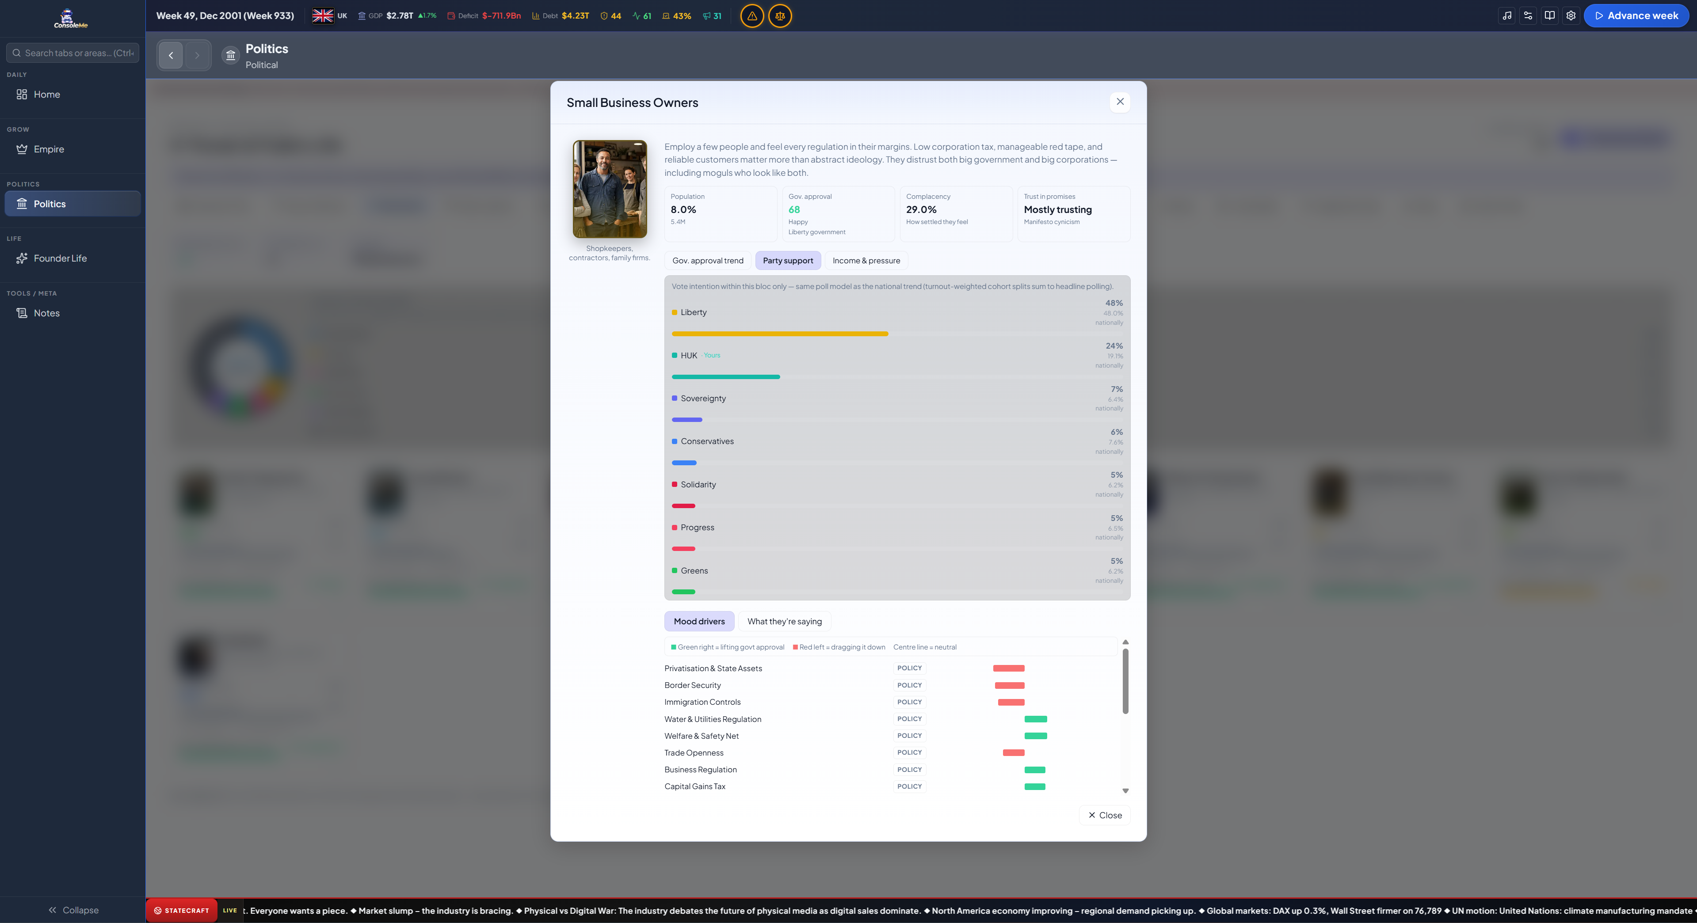Click the Immigration Controls mood driver row
The height and width of the screenshot is (923, 1697).
tap(891, 702)
